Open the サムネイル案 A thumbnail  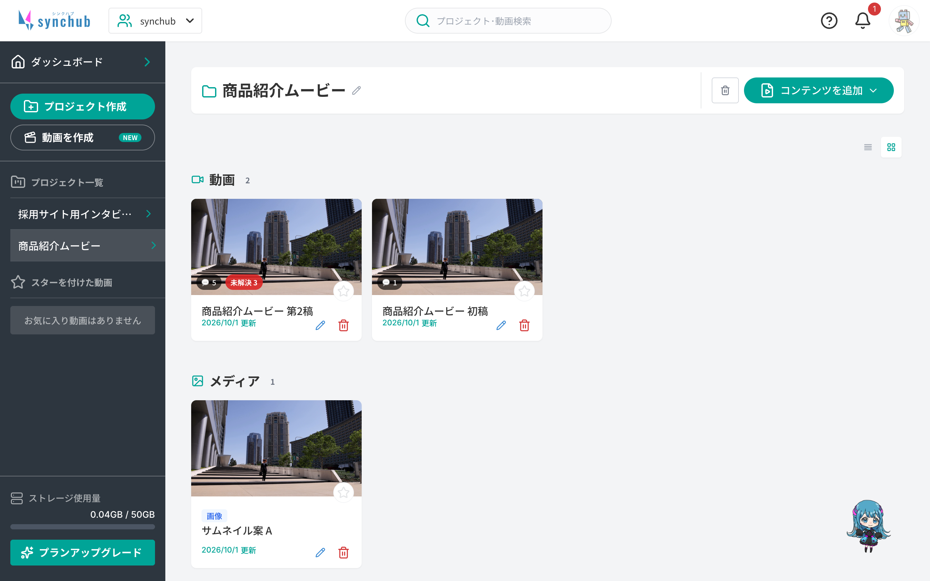276,448
